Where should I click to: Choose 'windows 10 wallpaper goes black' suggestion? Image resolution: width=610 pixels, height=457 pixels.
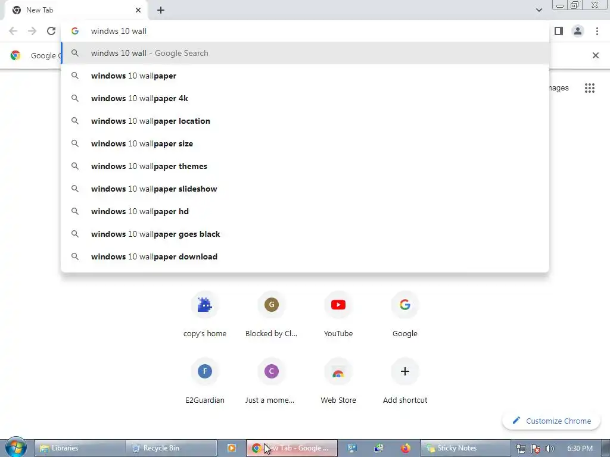point(306,234)
